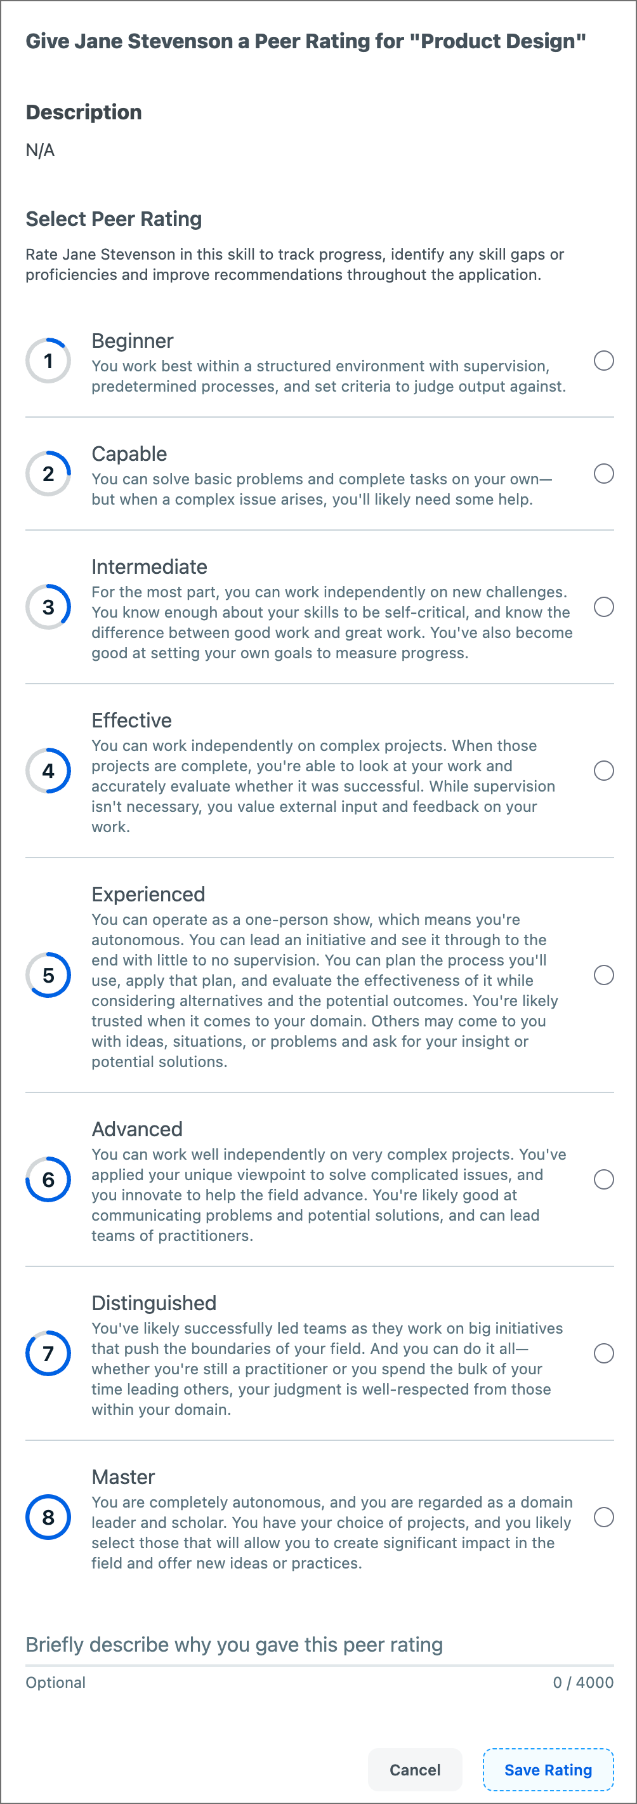Pick the Effective rating radio button
This screenshot has width=637, height=1804.
603,771
